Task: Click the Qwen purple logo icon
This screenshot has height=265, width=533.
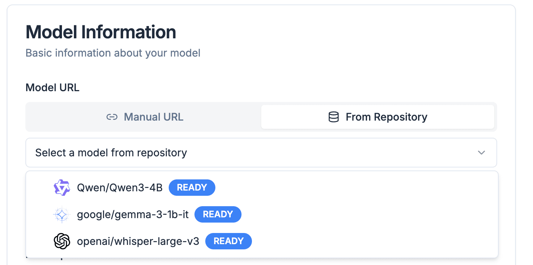Action: (62, 188)
